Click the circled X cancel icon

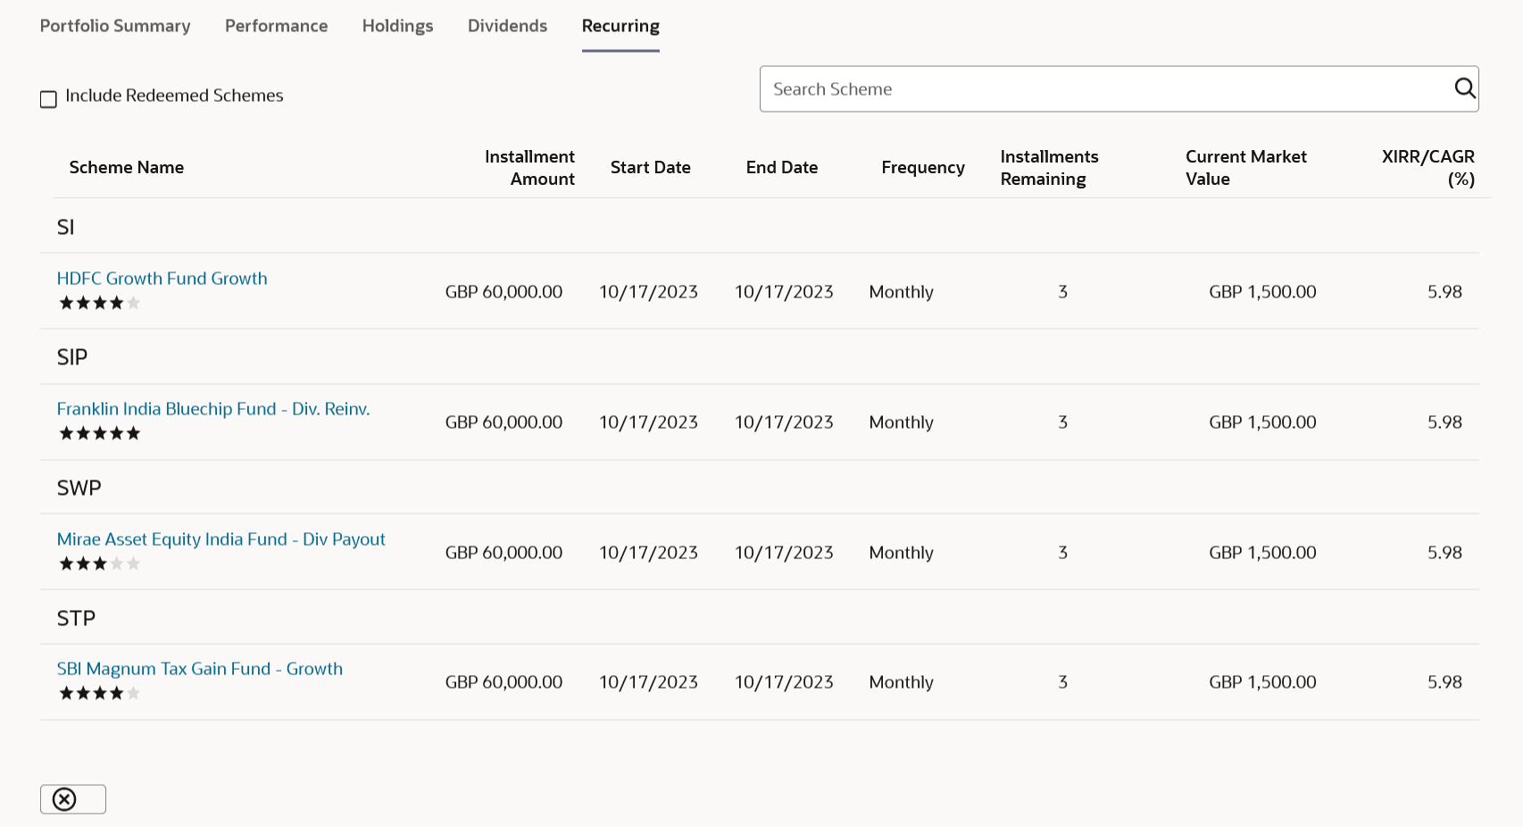click(x=64, y=799)
